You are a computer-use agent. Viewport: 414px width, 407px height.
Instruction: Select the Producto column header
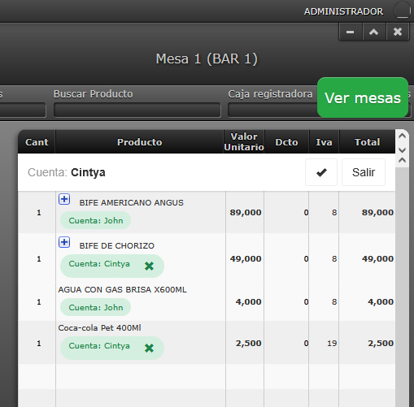[x=140, y=142]
